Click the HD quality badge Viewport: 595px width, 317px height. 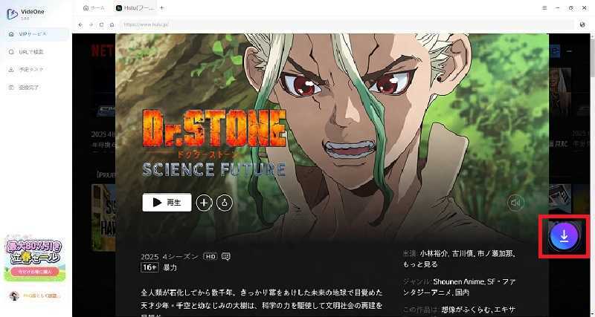[x=210, y=257]
